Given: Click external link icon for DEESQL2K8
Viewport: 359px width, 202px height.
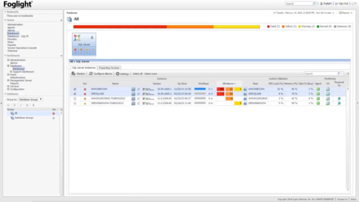Looking at the screenshot, I should (x=138, y=94).
